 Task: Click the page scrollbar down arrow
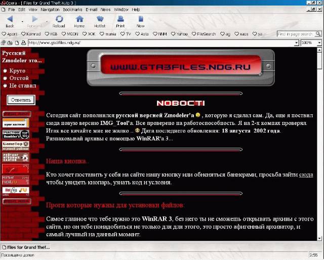319,238
